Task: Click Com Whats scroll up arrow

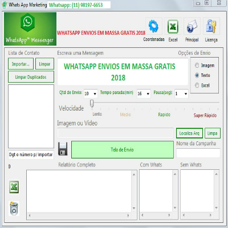Action: pyautogui.click(x=175, y=174)
